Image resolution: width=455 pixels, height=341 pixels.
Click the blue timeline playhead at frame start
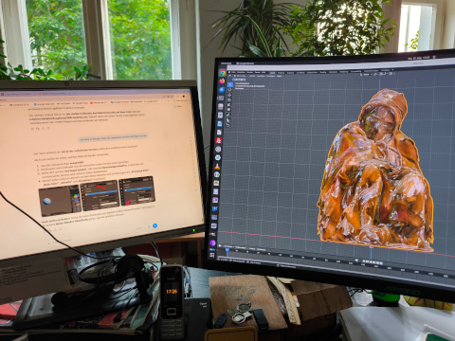tap(227, 249)
